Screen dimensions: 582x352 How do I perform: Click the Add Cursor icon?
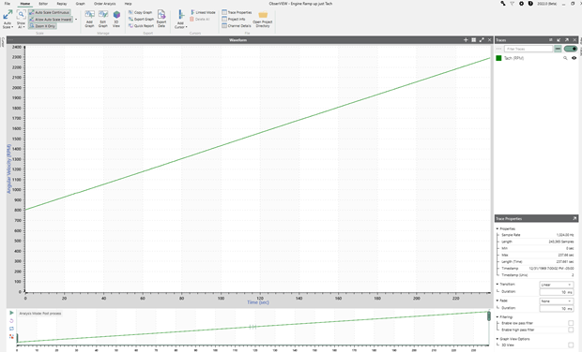(x=181, y=15)
